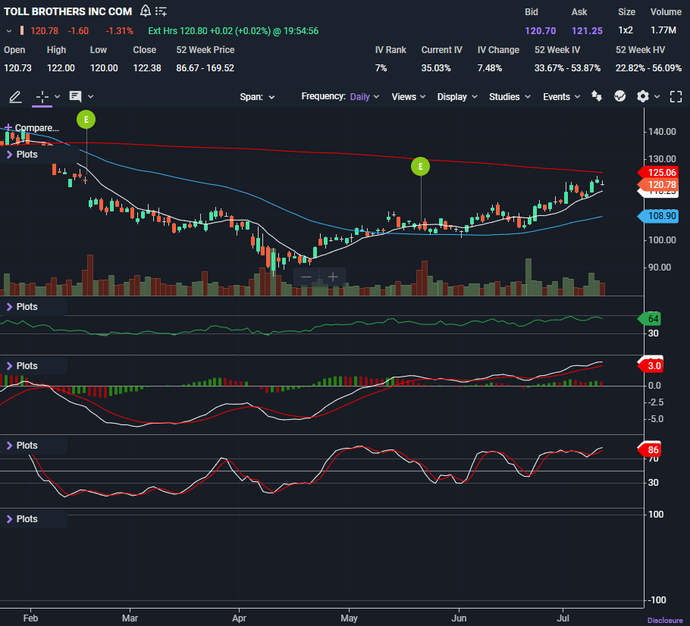Toggle the checkmark chart indicator icon
Screen dimensions: 690x626
(x=619, y=96)
